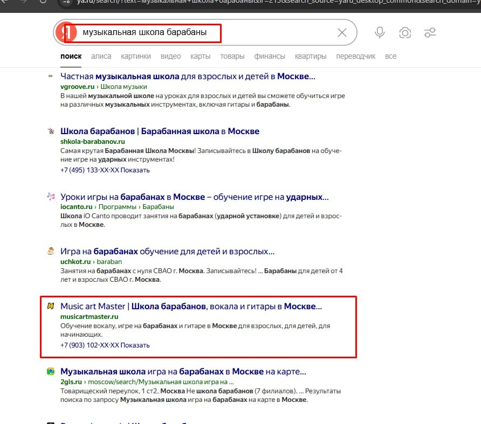Expand the 'все' services tab
The height and width of the screenshot is (424, 481).
390,57
